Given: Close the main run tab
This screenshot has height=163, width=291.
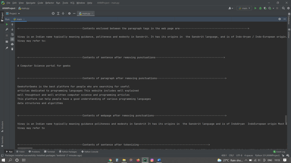Looking at the screenshot, I should [24, 19].
